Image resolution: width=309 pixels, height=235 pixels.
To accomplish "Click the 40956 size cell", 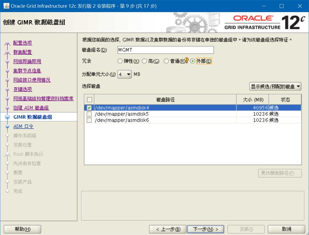I will [x=253, y=108].
